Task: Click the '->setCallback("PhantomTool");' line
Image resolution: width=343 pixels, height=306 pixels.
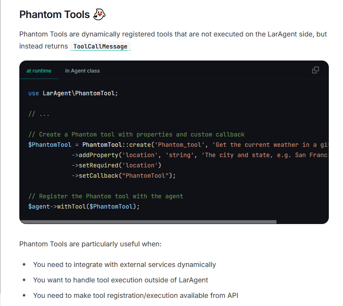Action: (x=124, y=176)
